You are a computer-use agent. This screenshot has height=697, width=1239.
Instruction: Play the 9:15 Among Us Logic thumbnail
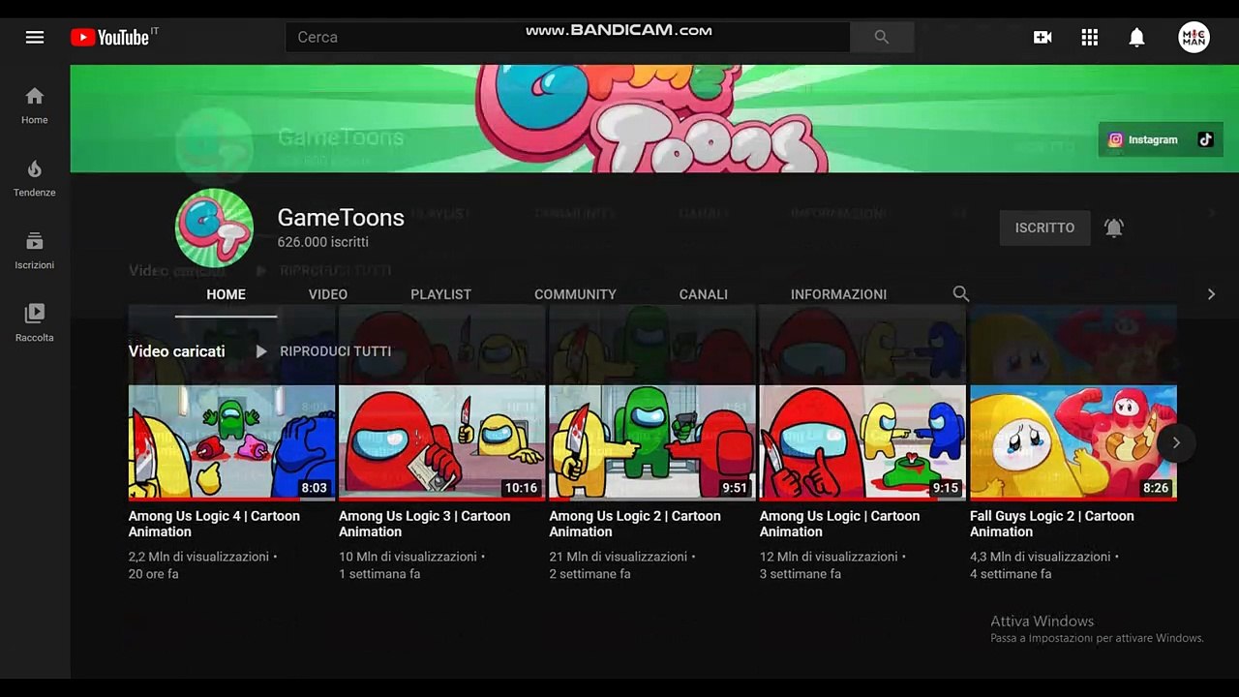click(862, 442)
